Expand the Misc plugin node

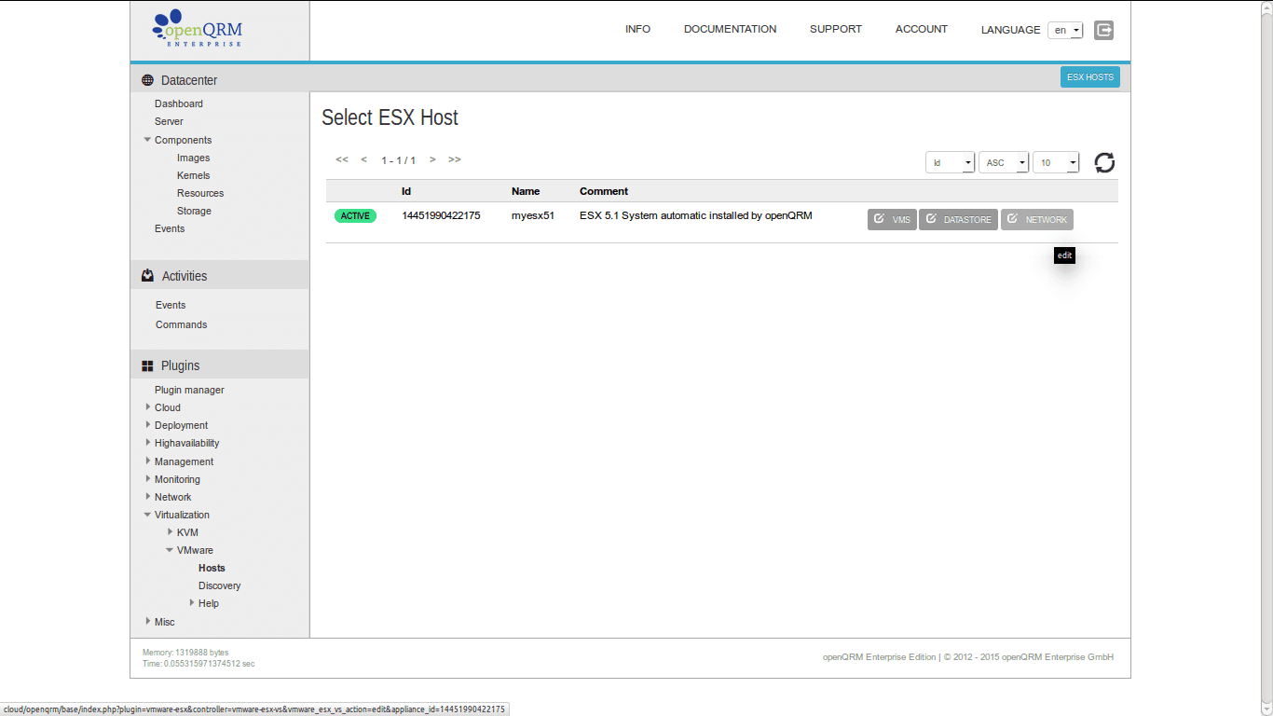[147, 622]
